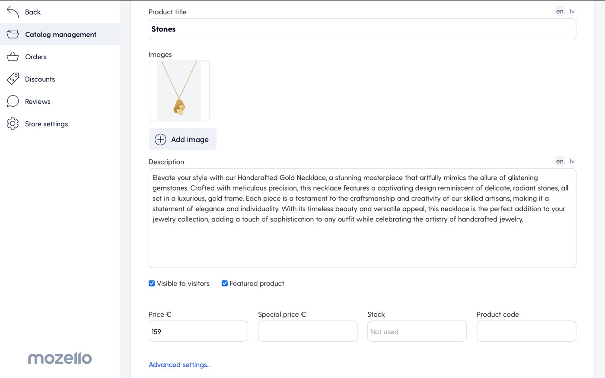Click the Reviews speech bubble icon

(x=13, y=102)
